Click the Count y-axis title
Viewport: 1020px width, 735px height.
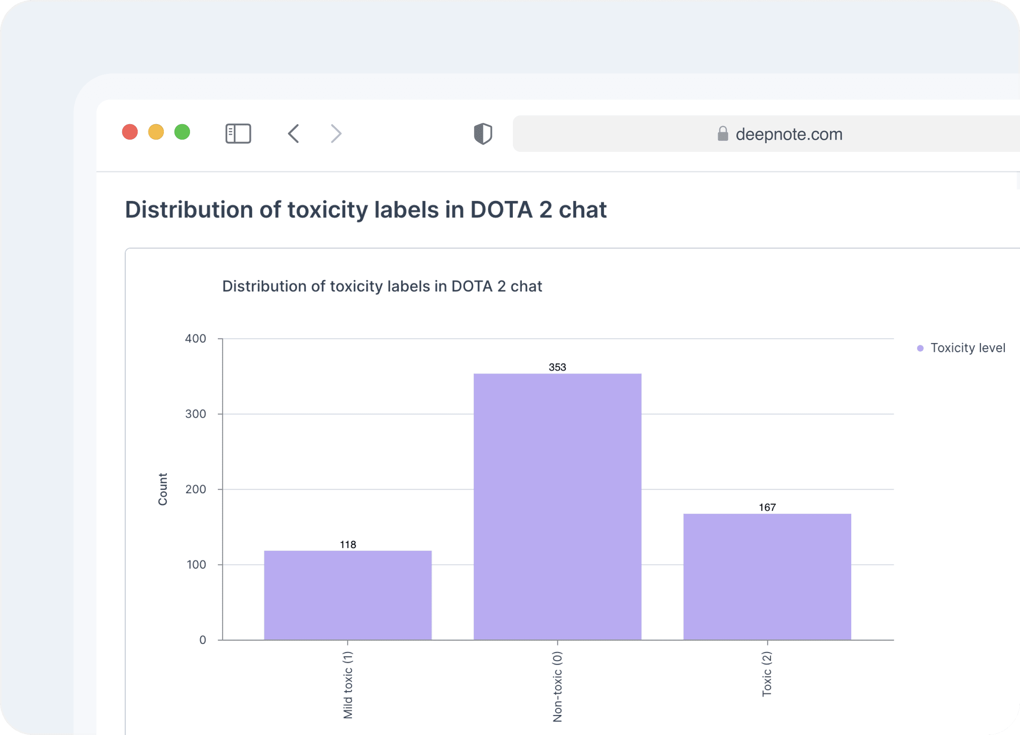[162, 489]
